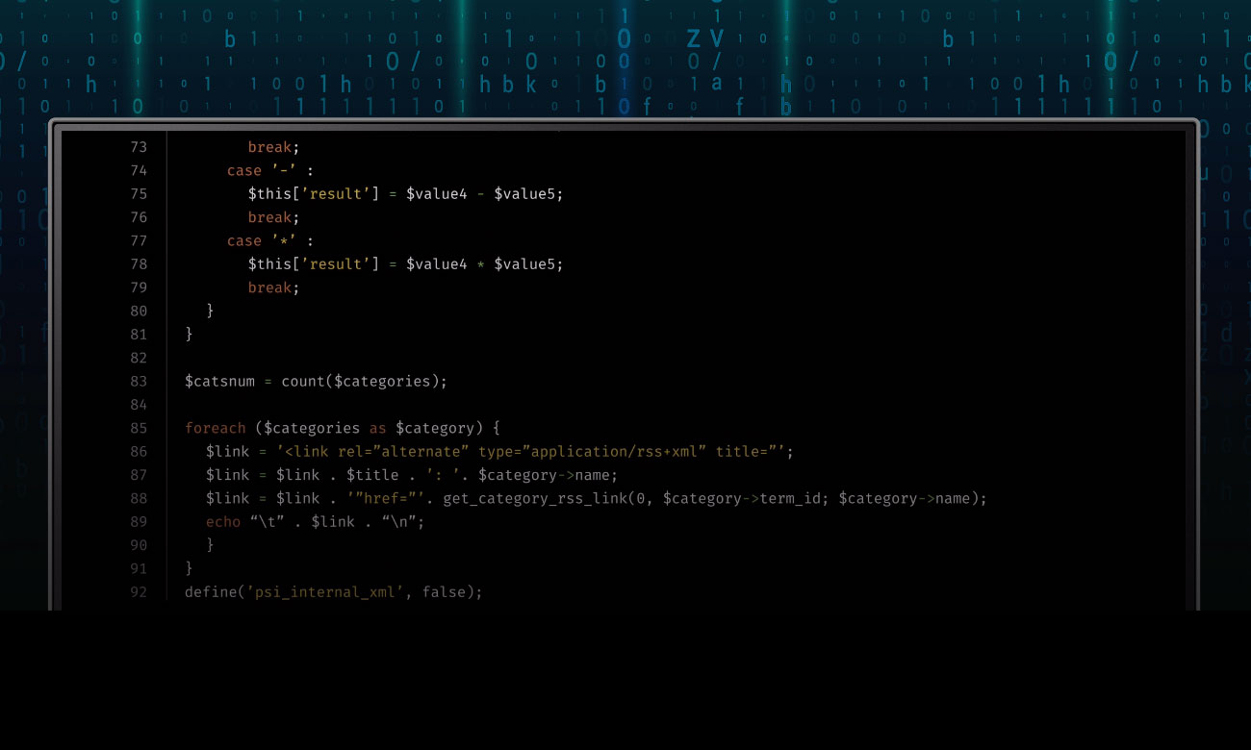Click line number 73 in the gutter
Image resolution: width=1251 pixels, height=750 pixels.
139,147
